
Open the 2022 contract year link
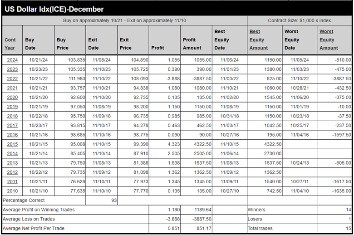tap(12, 79)
